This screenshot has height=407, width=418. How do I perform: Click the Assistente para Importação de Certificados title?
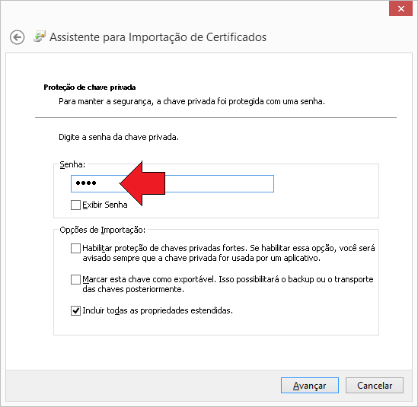click(158, 37)
